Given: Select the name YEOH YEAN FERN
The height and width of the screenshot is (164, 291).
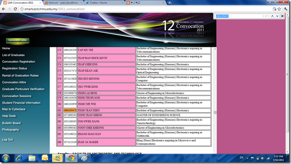Looking at the screenshot, I should 89,110.
